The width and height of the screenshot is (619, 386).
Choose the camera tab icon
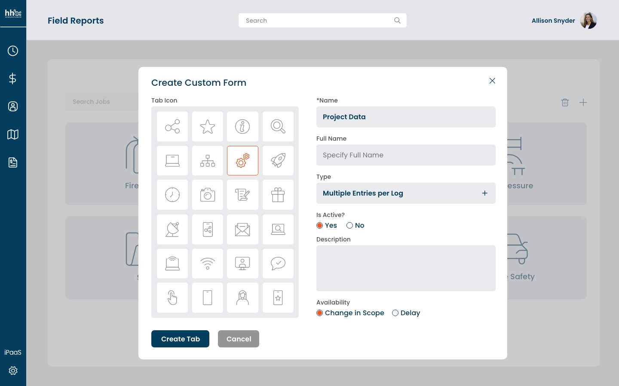point(208,195)
